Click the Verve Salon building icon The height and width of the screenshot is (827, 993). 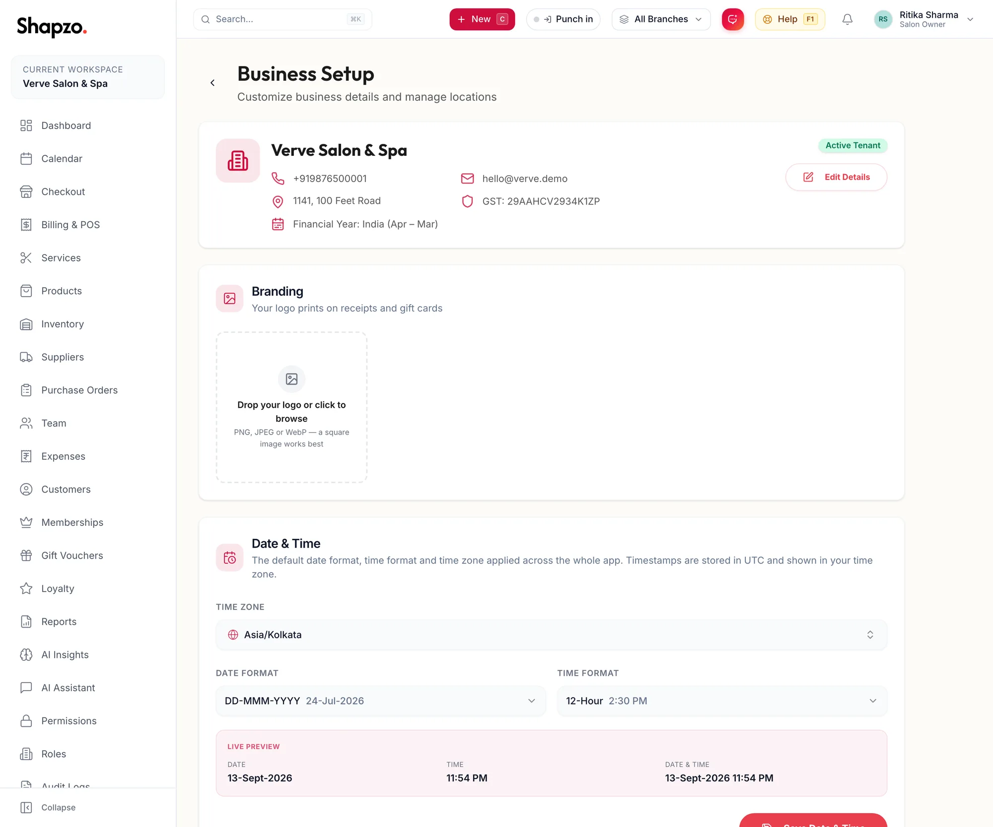click(238, 161)
